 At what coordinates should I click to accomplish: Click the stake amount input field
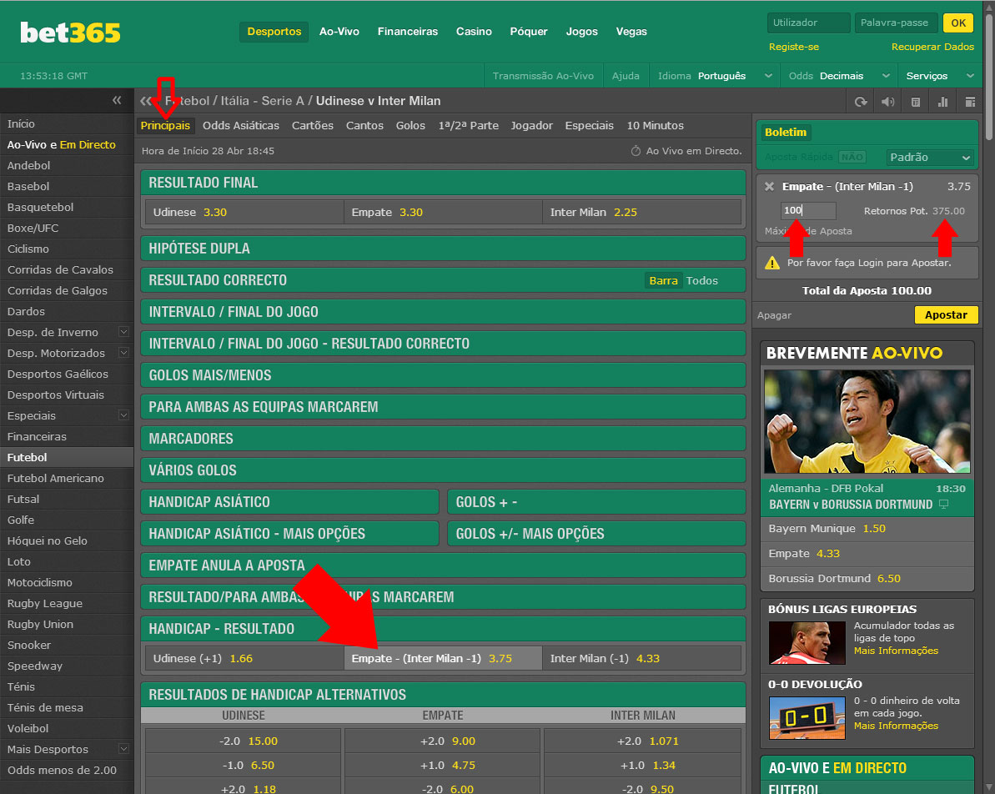(808, 211)
